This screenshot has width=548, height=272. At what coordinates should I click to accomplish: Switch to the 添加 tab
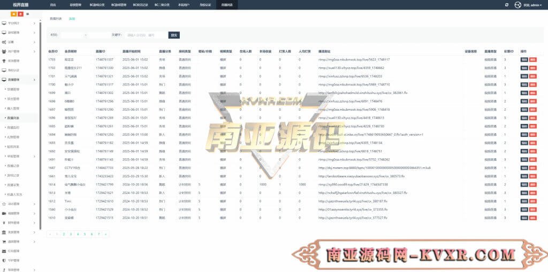tap(72, 19)
